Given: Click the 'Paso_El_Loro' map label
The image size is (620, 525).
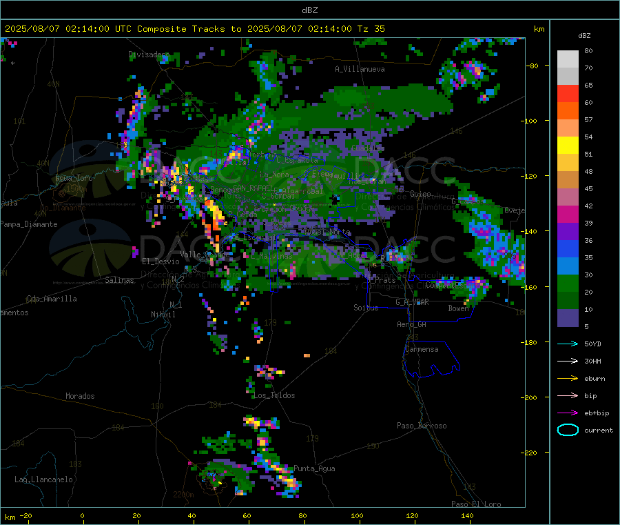Looking at the screenshot, I should click(476, 504).
